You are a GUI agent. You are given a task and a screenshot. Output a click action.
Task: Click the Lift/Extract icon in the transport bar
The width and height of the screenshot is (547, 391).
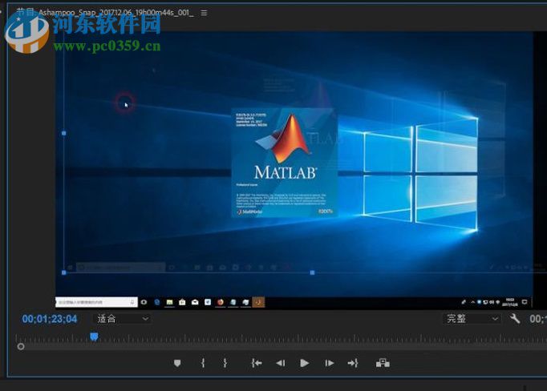[383, 363]
